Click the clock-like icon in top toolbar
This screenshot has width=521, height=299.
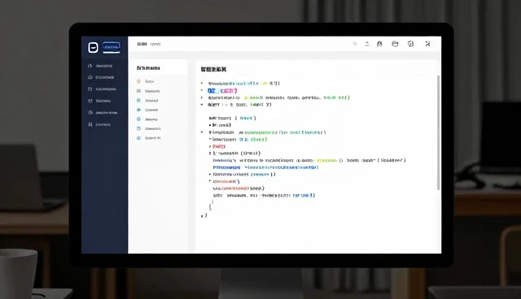coord(410,44)
